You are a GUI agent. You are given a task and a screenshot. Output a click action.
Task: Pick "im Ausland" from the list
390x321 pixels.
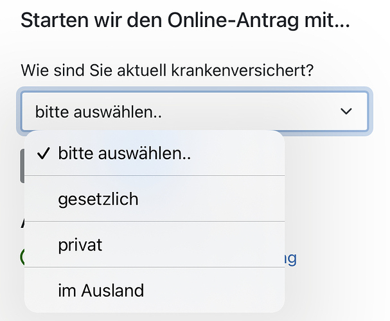[154, 290]
